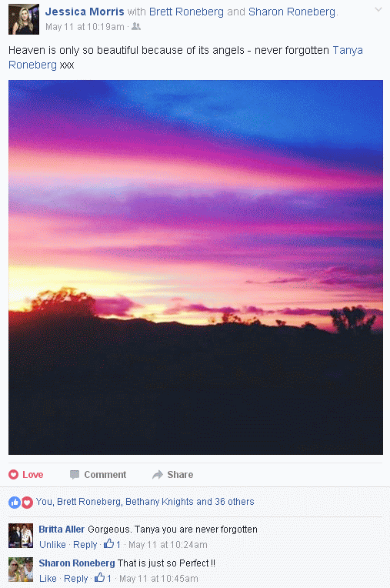Toggle the Love reaction on the post
The image size is (390, 588).
(x=26, y=475)
